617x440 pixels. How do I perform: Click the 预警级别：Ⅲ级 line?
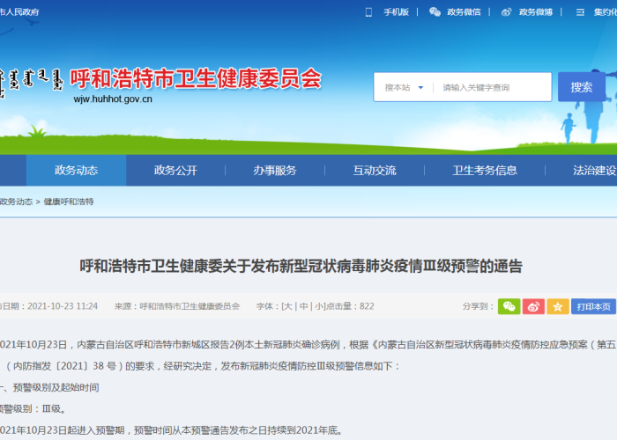tap(33, 408)
